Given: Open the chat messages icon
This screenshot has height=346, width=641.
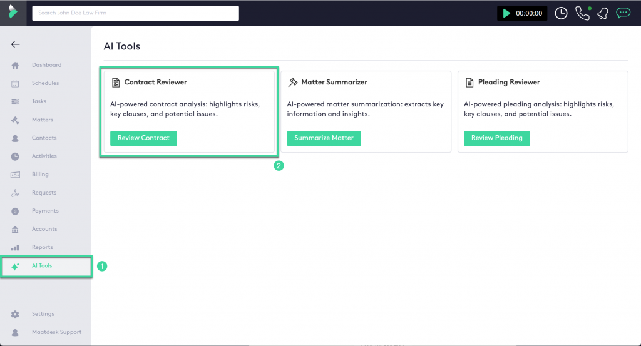Looking at the screenshot, I should [x=623, y=13].
